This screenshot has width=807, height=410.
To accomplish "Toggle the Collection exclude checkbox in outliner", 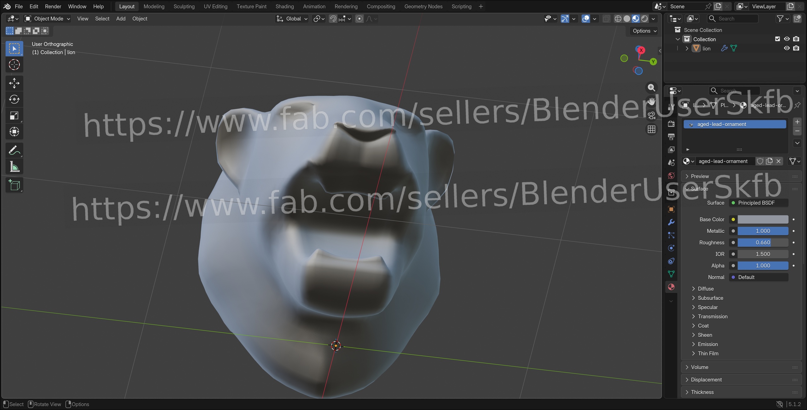I will pos(777,39).
